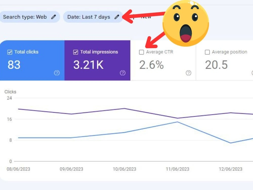253x190 pixels.
Task: Click the 0 y-axis label
Action: point(10,161)
